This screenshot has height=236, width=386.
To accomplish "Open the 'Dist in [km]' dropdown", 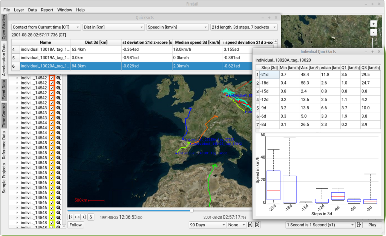I will coord(113,27).
